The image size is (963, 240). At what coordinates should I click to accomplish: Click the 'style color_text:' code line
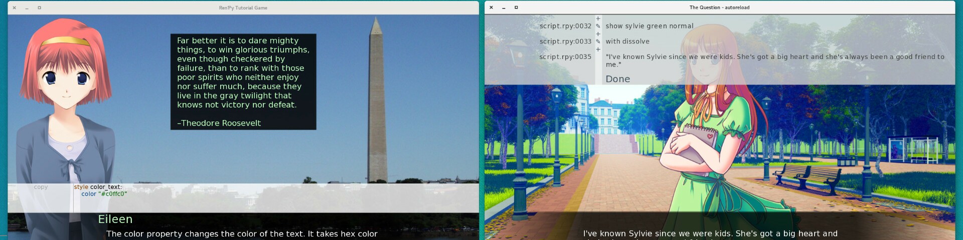click(98, 187)
